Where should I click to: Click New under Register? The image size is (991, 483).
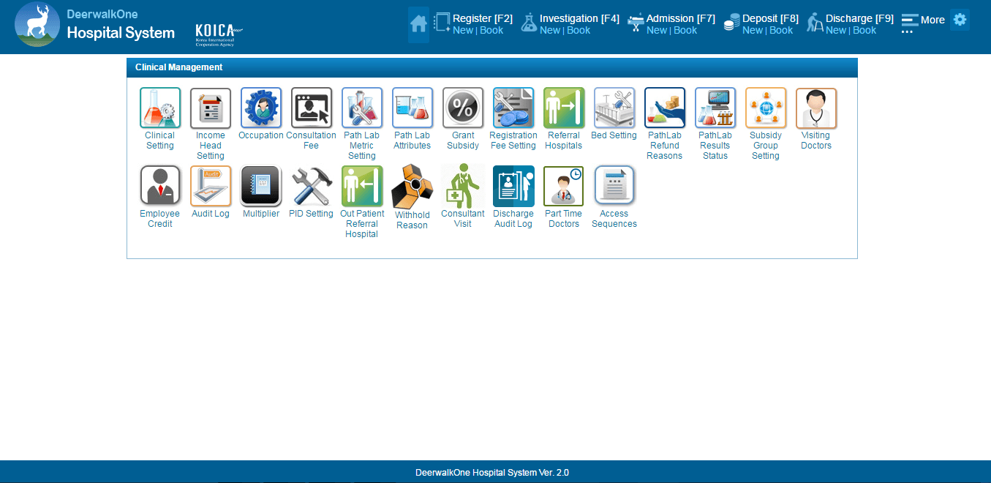point(463,31)
